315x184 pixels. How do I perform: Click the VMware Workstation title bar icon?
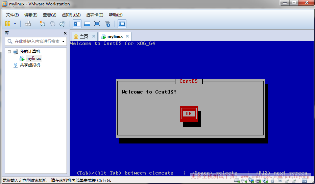tap(4, 4)
